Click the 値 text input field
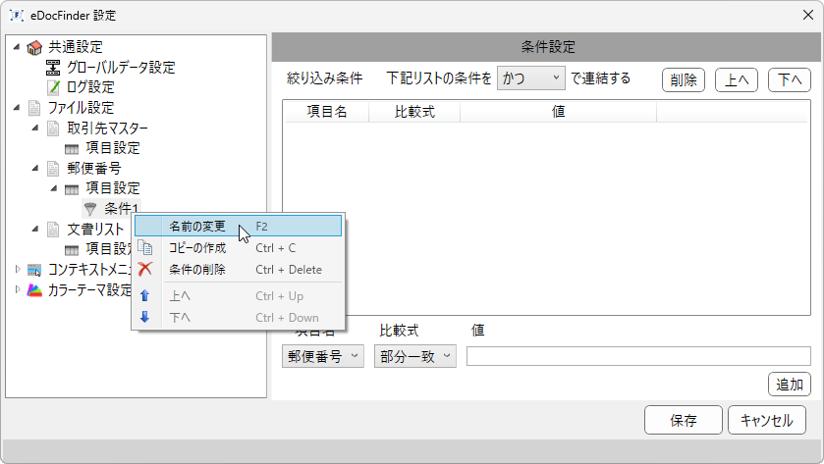The image size is (824, 464). tap(638, 356)
